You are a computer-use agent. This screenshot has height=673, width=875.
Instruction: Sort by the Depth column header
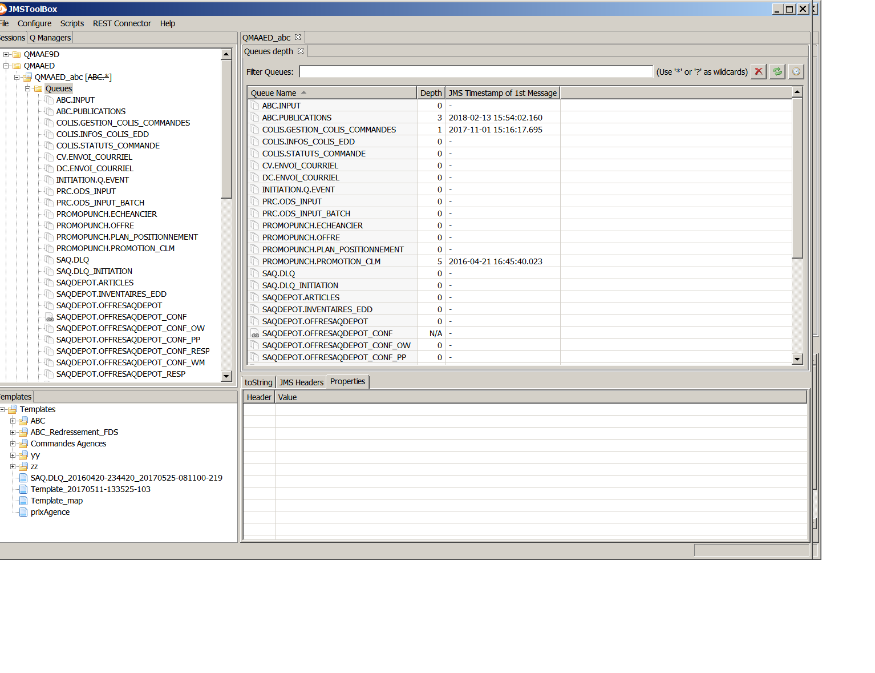(431, 93)
